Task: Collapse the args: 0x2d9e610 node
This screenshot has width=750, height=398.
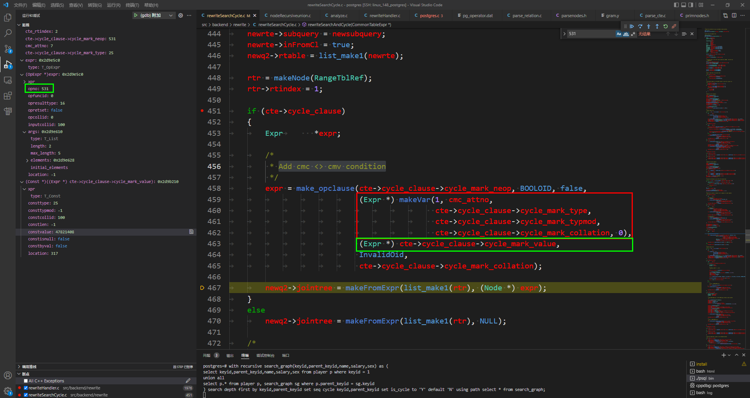Action: pyautogui.click(x=25, y=132)
